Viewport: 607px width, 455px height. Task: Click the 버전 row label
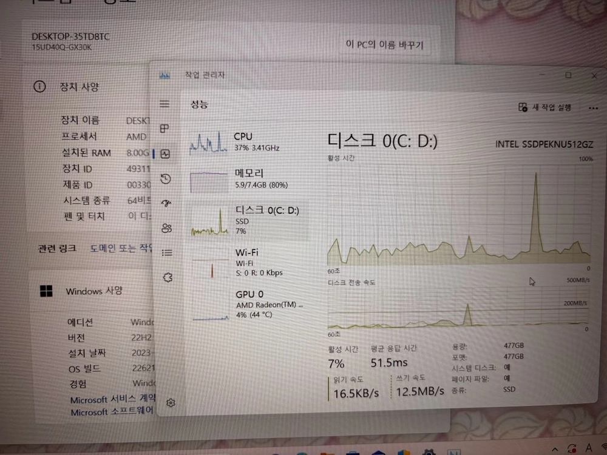(x=76, y=338)
